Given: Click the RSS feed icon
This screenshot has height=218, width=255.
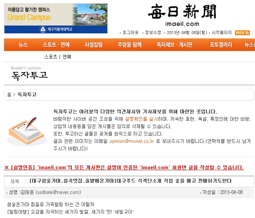Looking at the screenshot, I should coord(242,33).
